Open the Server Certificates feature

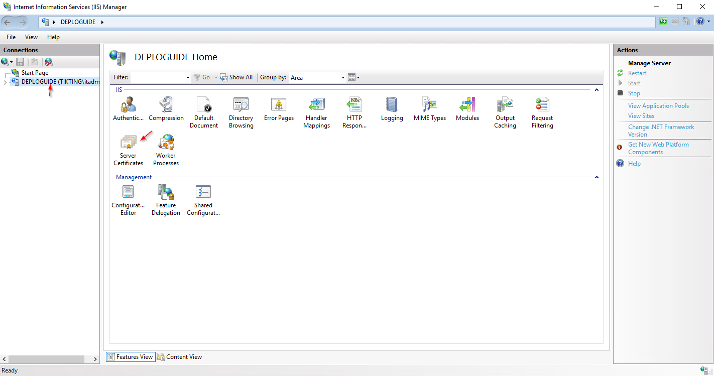coord(128,143)
